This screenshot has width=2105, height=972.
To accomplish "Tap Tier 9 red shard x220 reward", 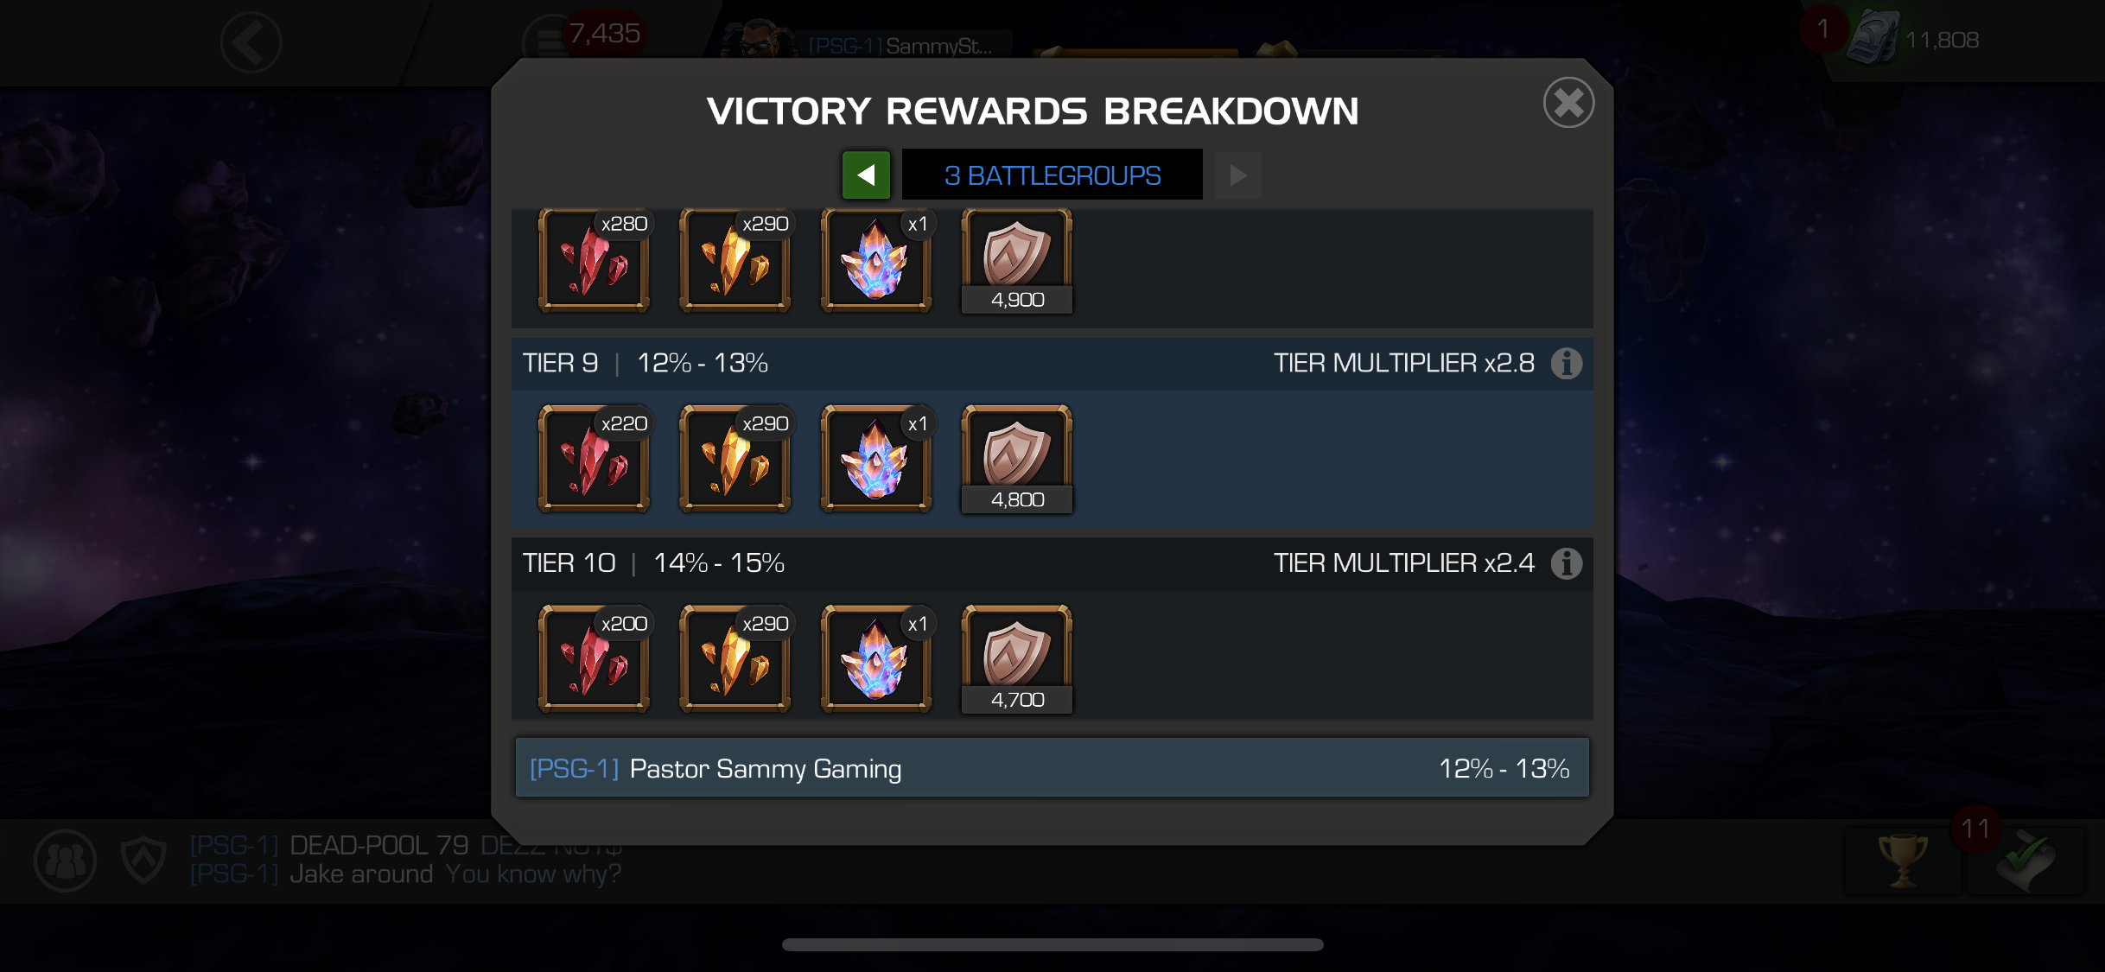I will coord(594,459).
